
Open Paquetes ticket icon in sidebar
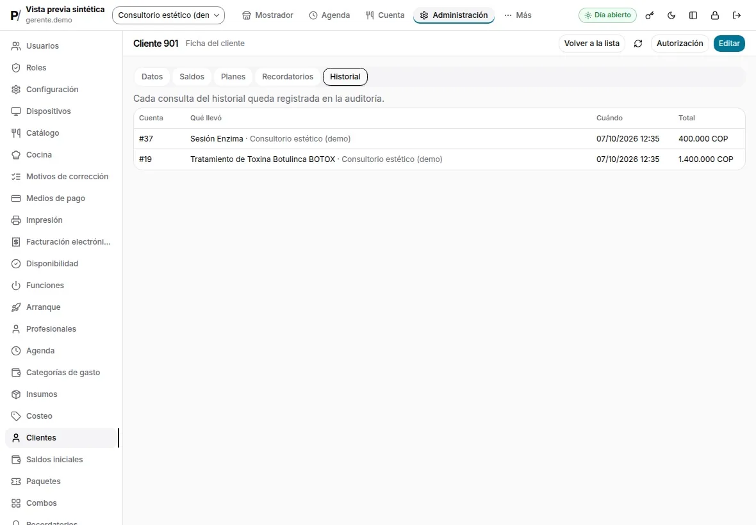tap(16, 481)
